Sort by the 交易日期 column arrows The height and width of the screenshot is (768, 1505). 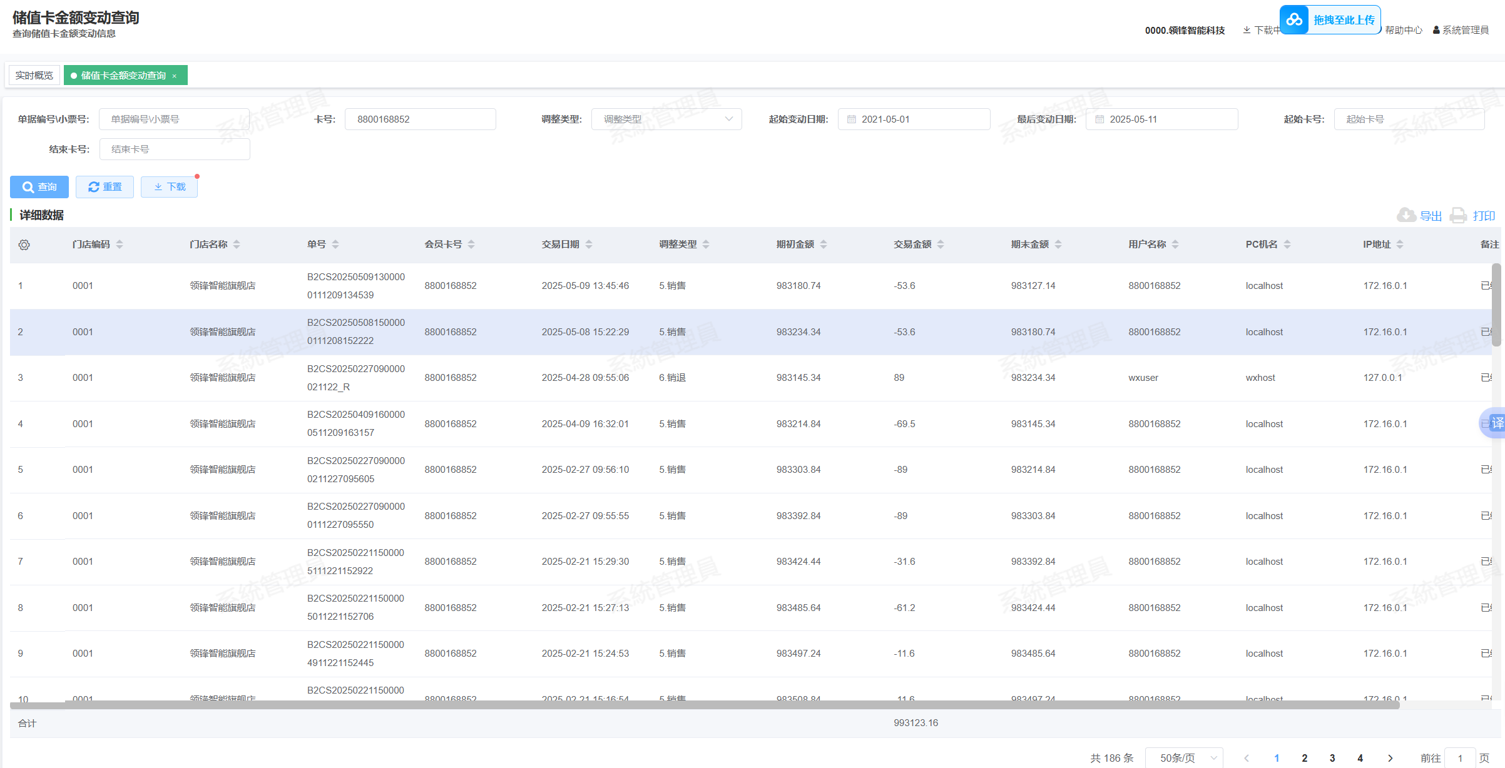point(589,245)
